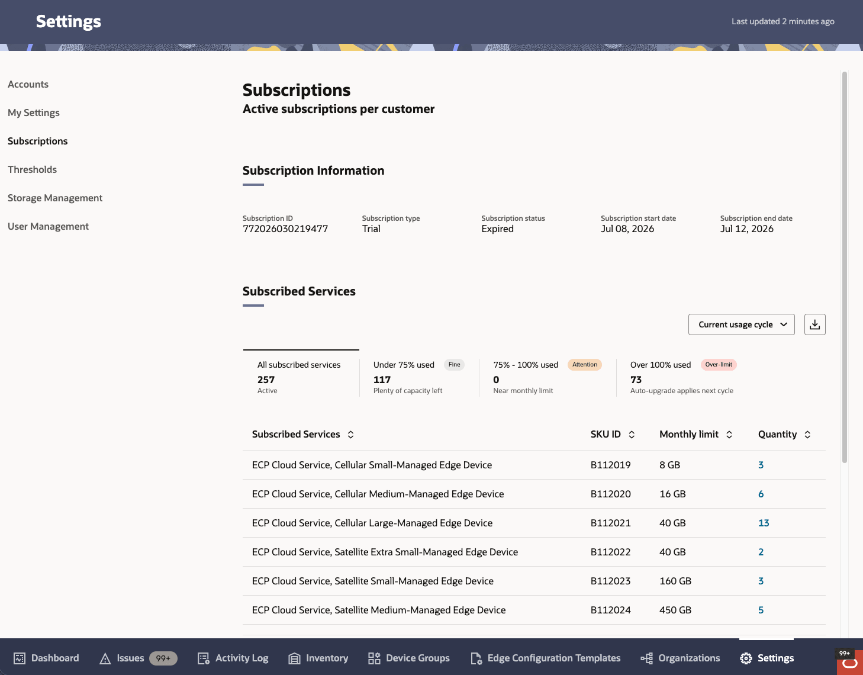863x675 pixels.
Task: Click the Over-limit status badge
Action: point(719,365)
